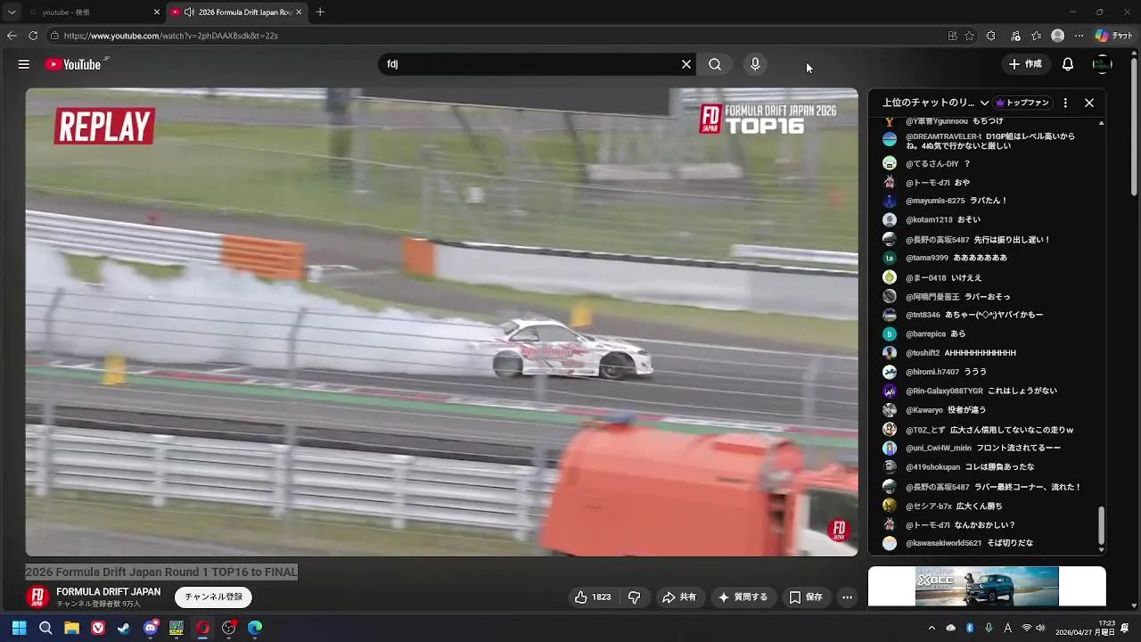The height and width of the screenshot is (642, 1141).
Task: Clear the search box with the X icon
Action: pos(686,64)
